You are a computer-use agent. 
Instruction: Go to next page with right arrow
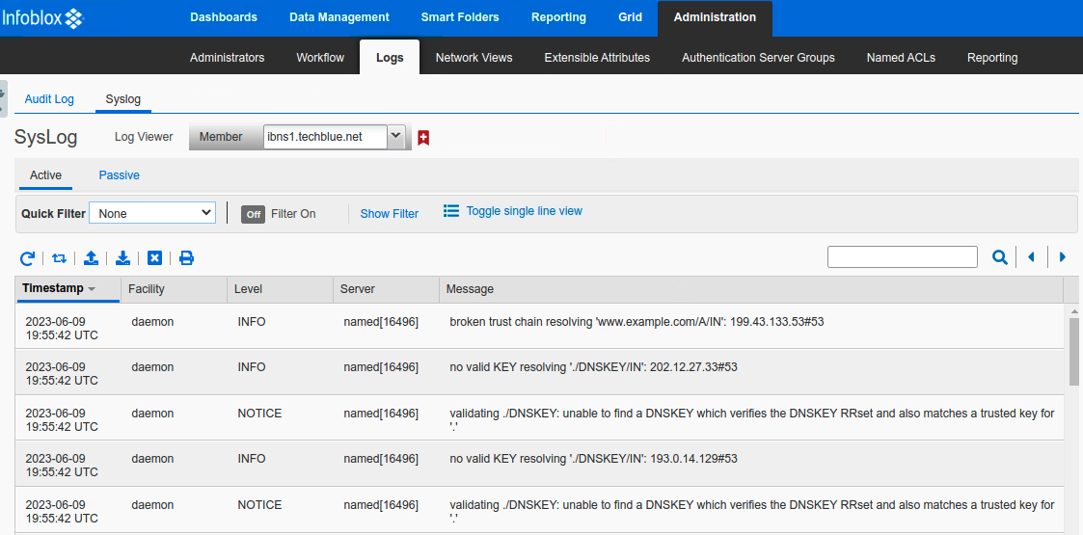click(x=1063, y=257)
